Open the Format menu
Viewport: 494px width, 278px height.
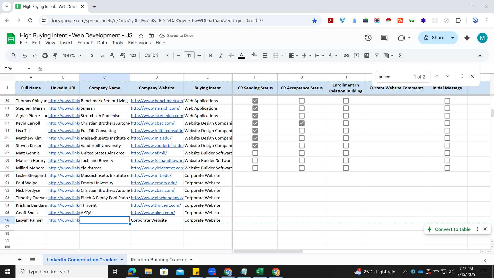click(85, 43)
